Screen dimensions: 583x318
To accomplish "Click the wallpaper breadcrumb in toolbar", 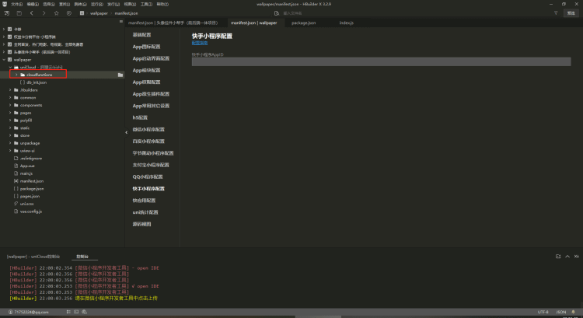I will [x=99, y=13].
